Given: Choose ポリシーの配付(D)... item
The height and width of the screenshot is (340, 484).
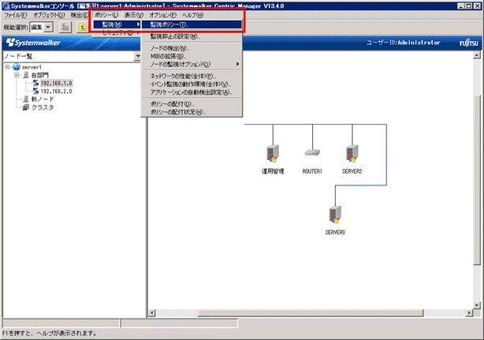Looking at the screenshot, I should (x=192, y=104).
